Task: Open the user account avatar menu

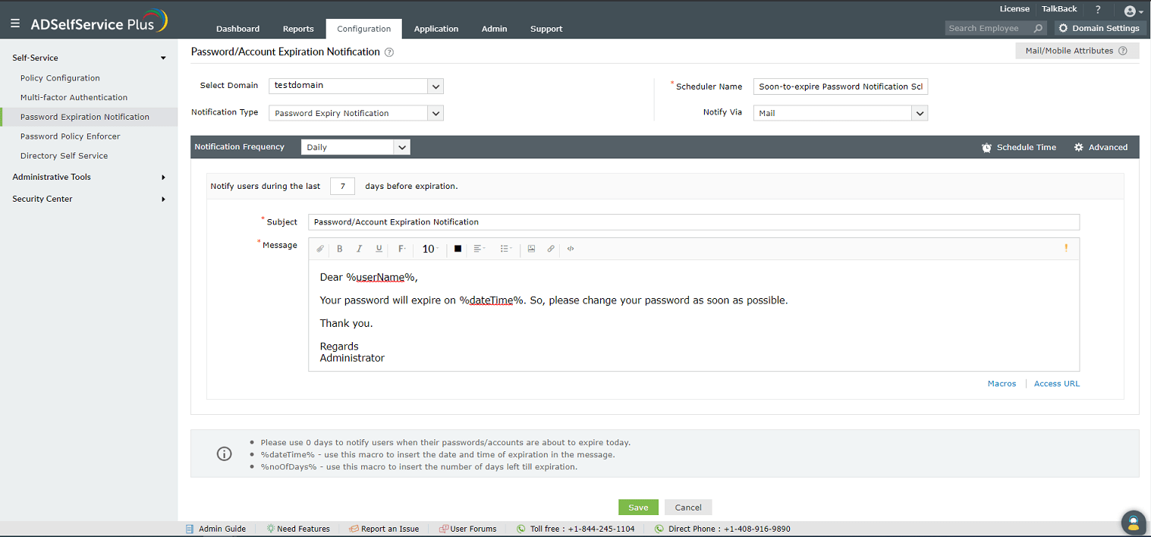Action: (1133, 11)
